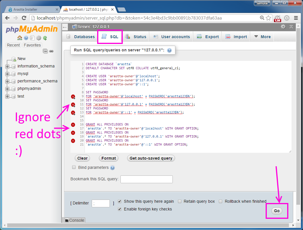Hide navigation panel arrow button

(x=65, y=27)
